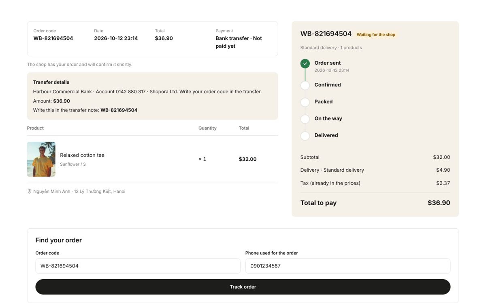Click the Harbour Commercial Bank account line
This screenshot has width=486, height=303.
147,92
